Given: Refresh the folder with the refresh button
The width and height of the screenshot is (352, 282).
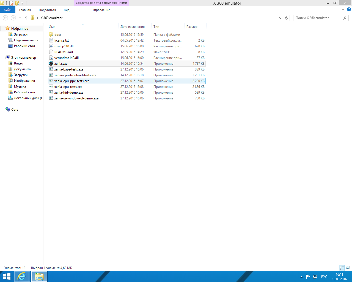Looking at the screenshot, I should coord(286,18).
